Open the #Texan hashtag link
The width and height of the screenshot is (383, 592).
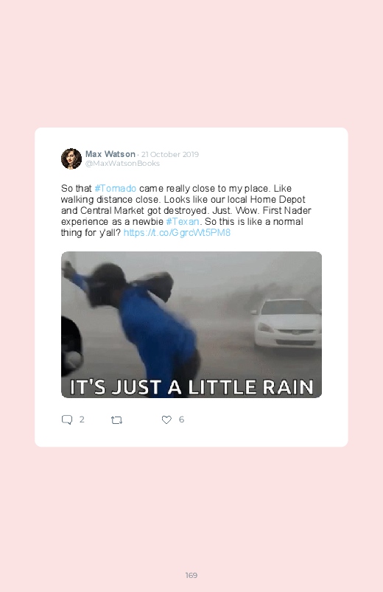[182, 222]
